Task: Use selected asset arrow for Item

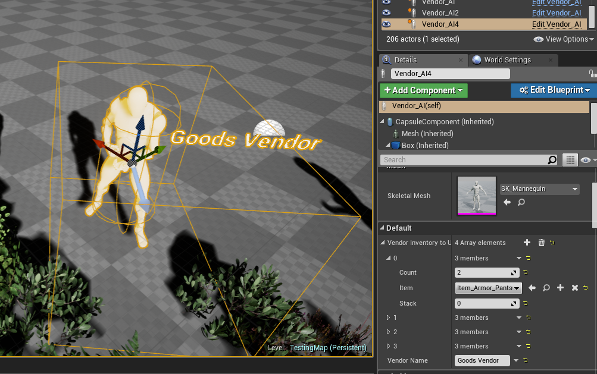Action: pyautogui.click(x=532, y=288)
